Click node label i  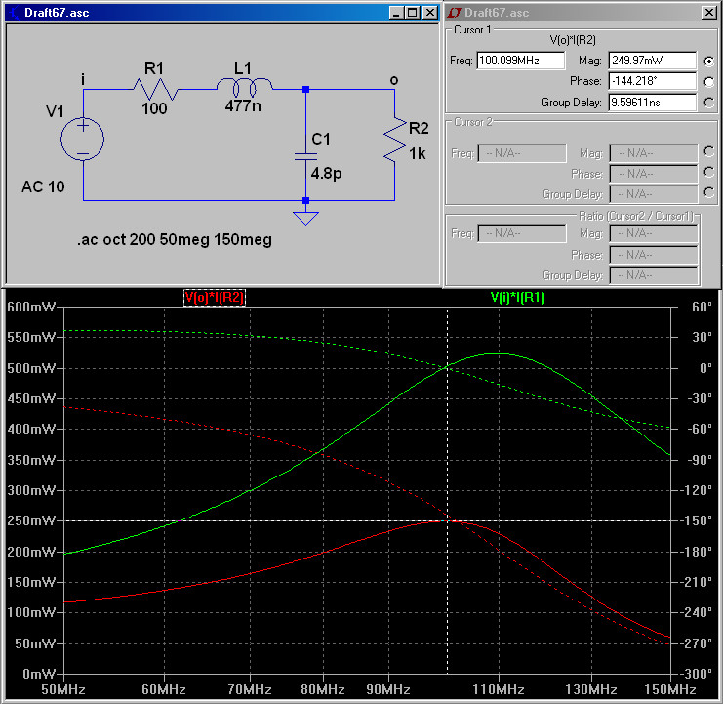click(x=83, y=79)
